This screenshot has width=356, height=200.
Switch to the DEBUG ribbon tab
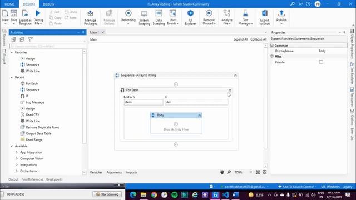coord(48,4)
